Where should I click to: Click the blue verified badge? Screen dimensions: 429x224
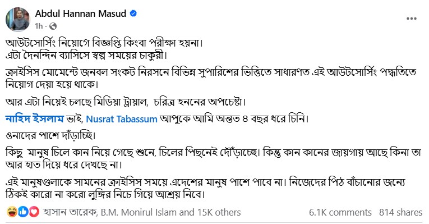[x=133, y=13]
